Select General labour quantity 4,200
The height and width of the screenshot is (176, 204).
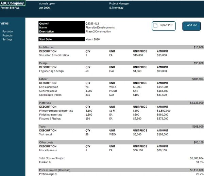89,91
